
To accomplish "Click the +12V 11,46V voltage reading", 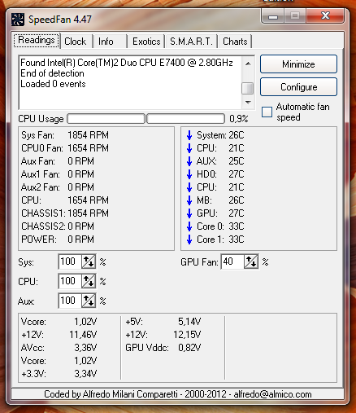I will (x=59, y=335).
